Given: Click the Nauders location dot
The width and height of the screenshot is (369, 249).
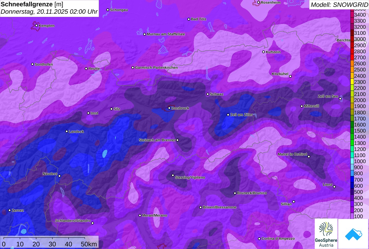Looking at the screenshot, I should click(60, 176).
